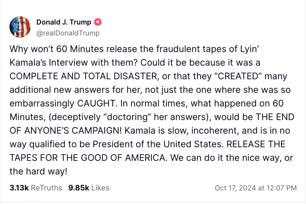Image resolution: width=306 pixels, height=204 pixels.
Task: Open Donald J. Trump's profile avatar
Action: tap(20, 27)
